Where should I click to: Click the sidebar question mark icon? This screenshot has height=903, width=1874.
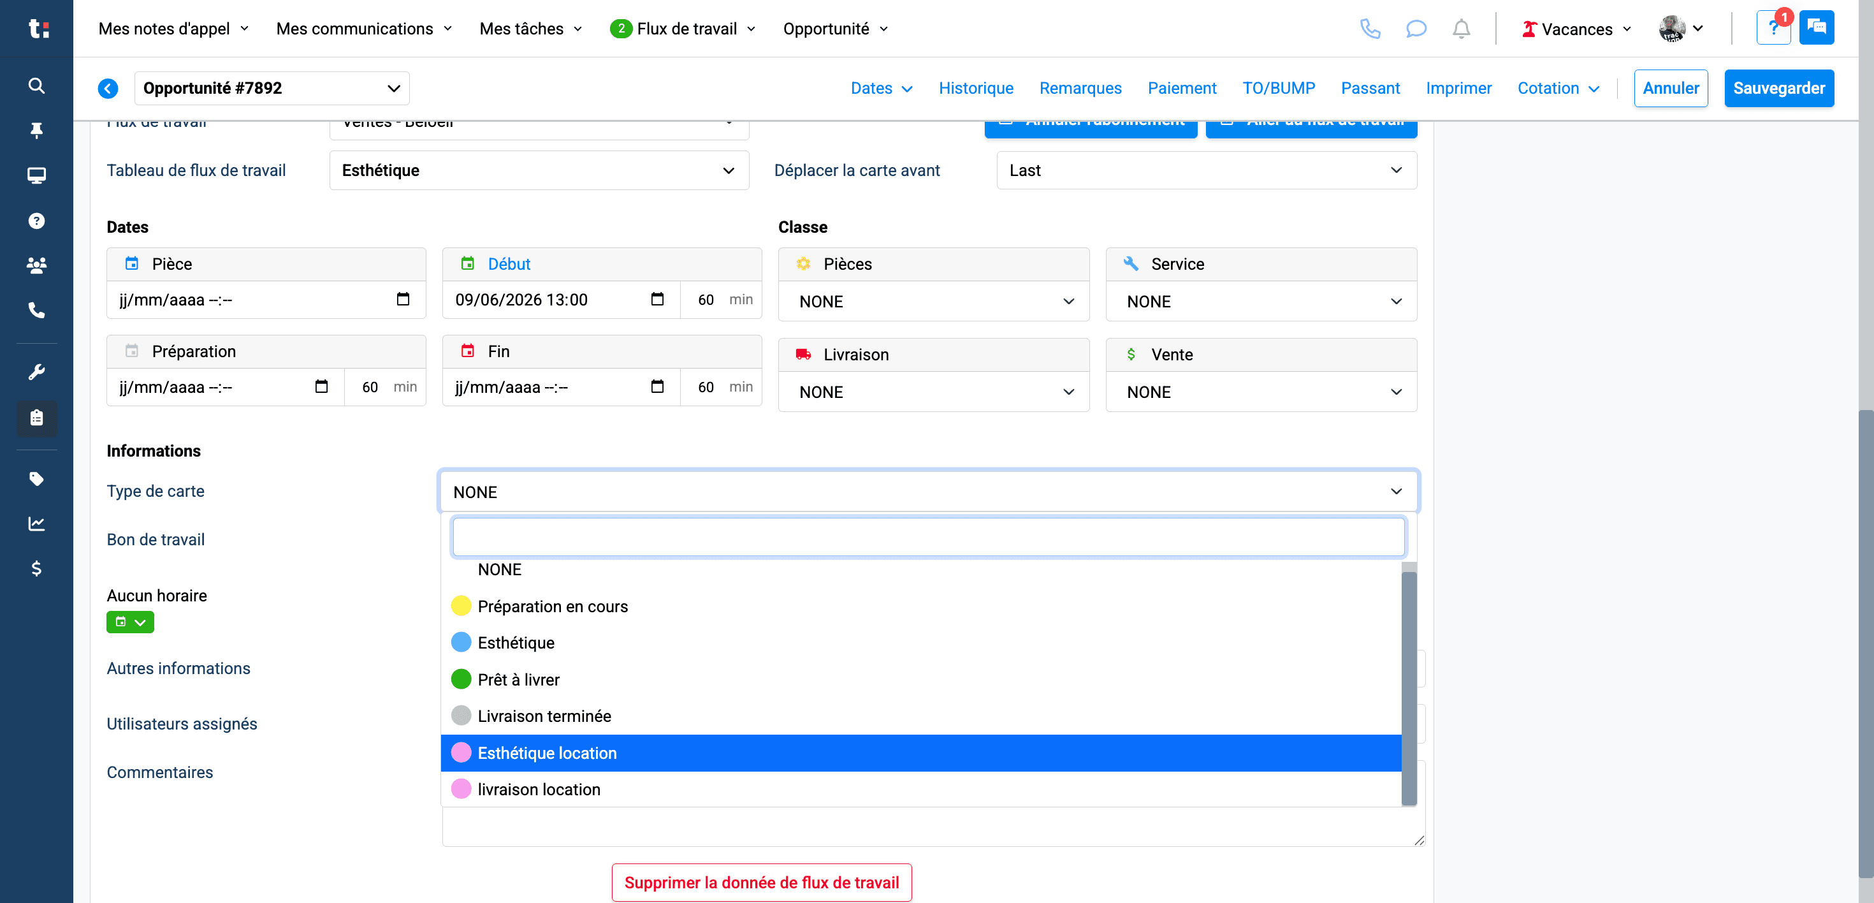coord(36,221)
